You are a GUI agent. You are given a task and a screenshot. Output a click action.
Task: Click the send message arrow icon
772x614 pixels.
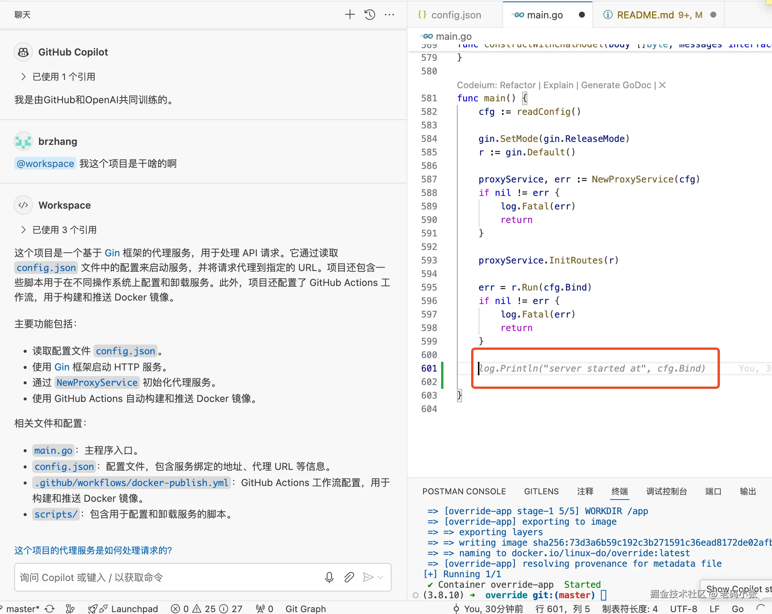[368, 577]
